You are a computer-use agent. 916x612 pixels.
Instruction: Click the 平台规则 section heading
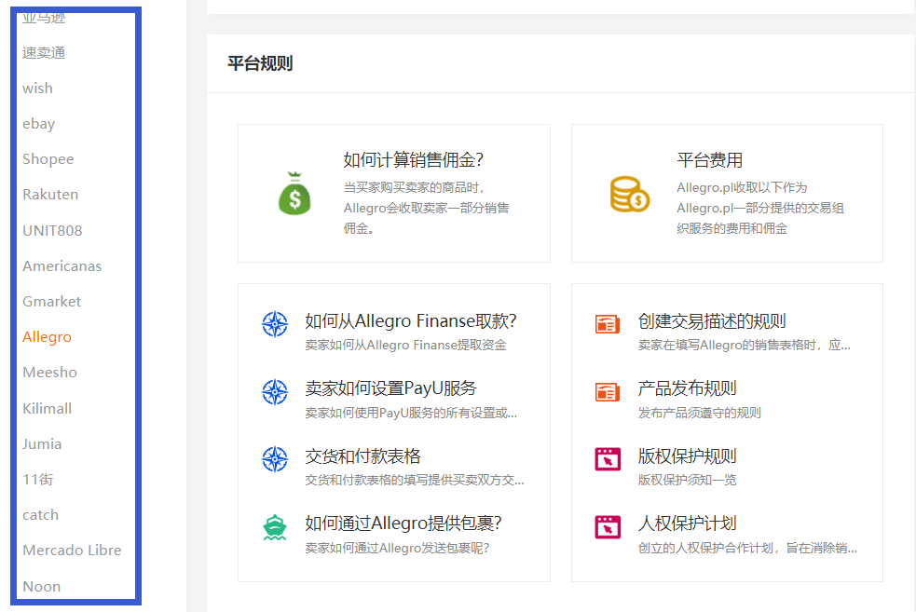tap(260, 63)
